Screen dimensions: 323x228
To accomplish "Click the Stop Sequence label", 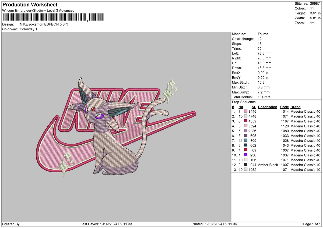I will tap(244, 102).
